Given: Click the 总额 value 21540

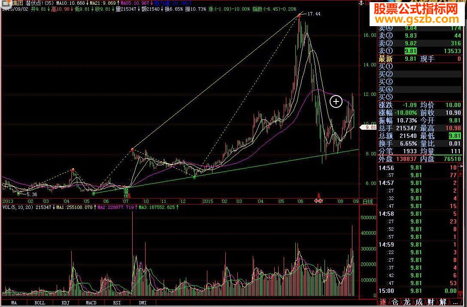Looking at the screenshot, I should click(x=408, y=136).
